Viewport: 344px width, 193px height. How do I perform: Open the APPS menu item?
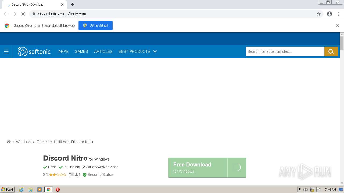(x=63, y=51)
